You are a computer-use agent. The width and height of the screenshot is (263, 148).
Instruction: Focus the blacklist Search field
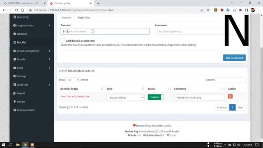point(231,80)
